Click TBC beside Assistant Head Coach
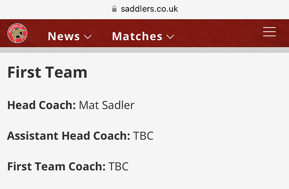This screenshot has width=289, height=189. click(x=143, y=136)
